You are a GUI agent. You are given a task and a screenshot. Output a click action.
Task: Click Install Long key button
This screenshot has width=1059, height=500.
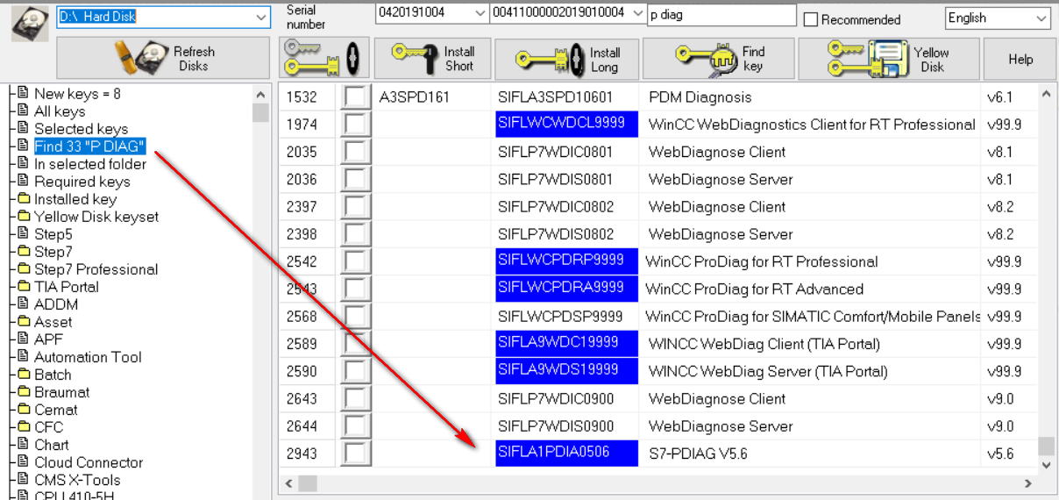[x=566, y=59]
